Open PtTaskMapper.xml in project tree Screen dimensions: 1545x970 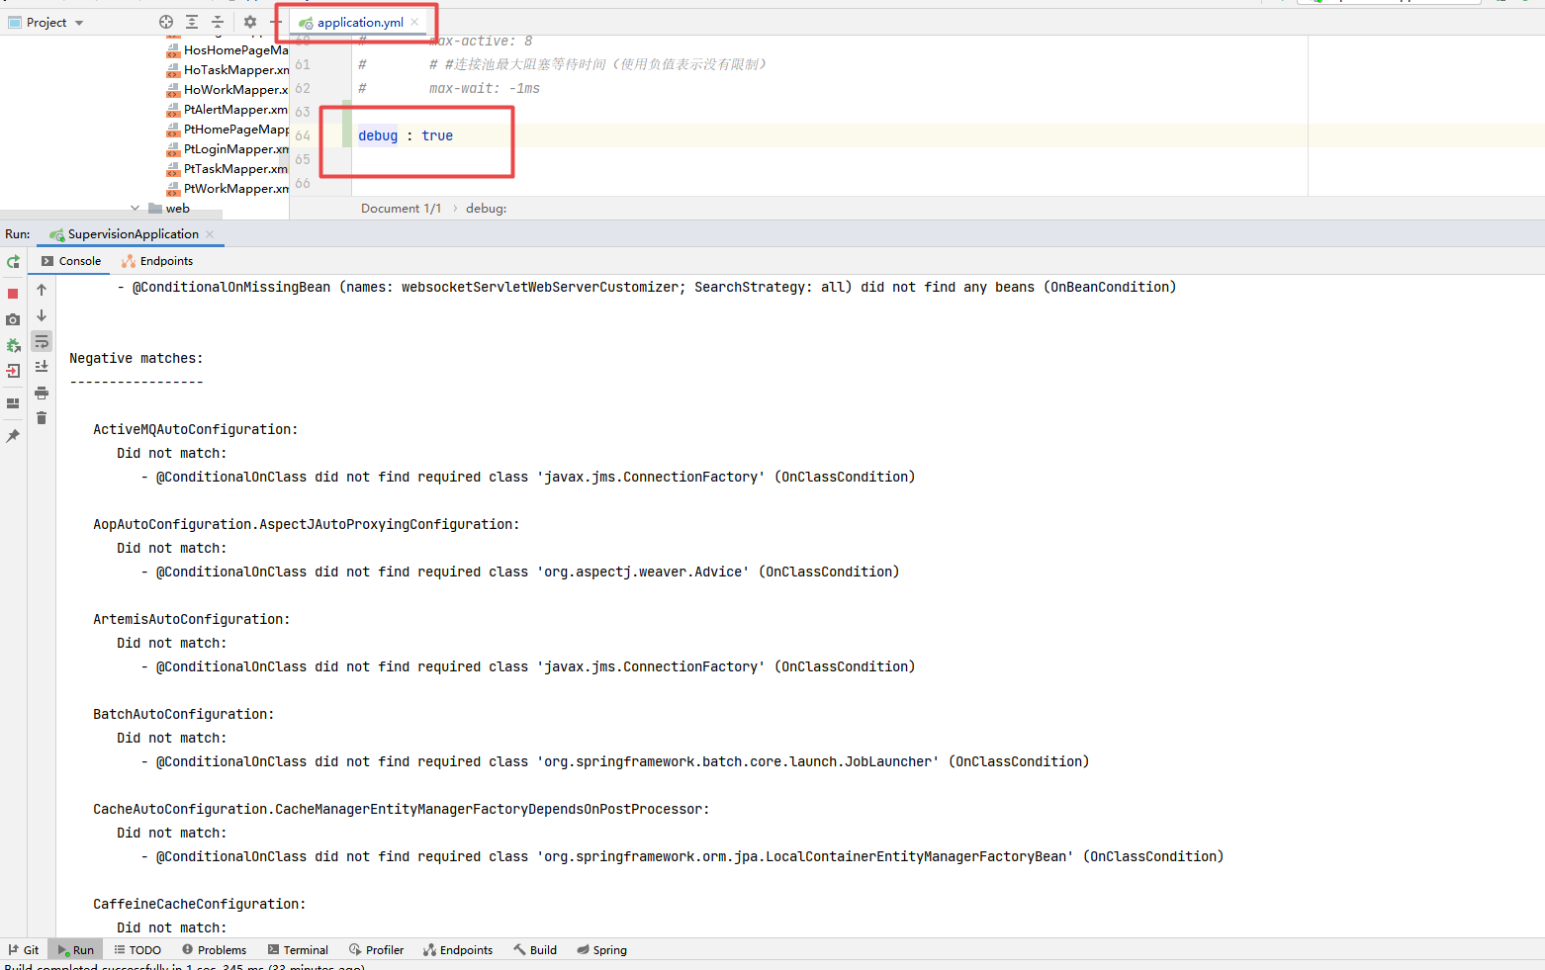(227, 168)
